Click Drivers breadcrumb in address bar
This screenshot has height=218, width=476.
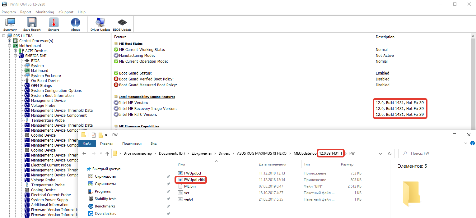224,153
